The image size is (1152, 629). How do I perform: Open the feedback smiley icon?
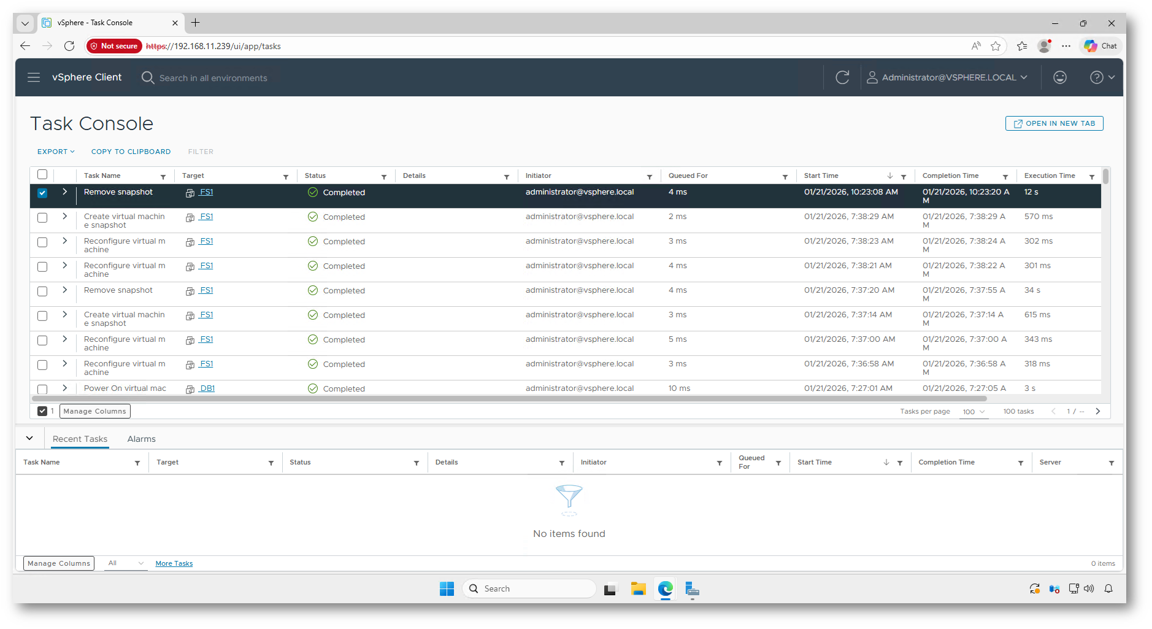pos(1059,77)
